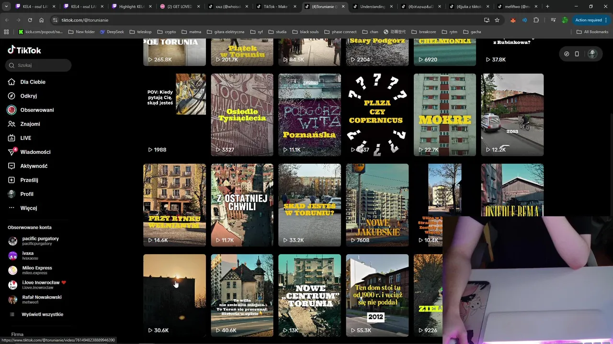Open a new browser tab

547,7
